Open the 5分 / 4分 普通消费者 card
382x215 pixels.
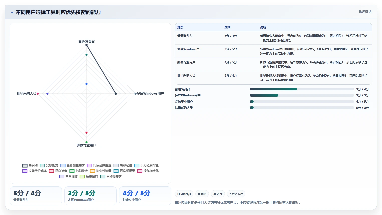(x=36, y=196)
